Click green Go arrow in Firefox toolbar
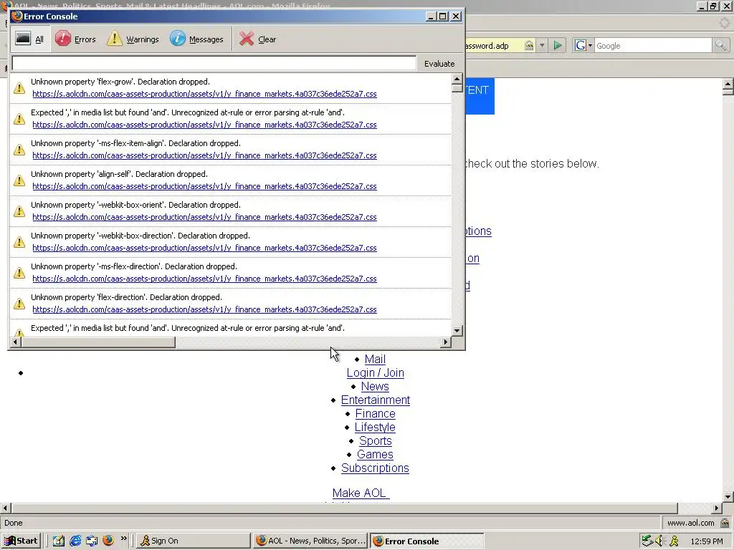Screen dimensions: 734x550 (557, 45)
